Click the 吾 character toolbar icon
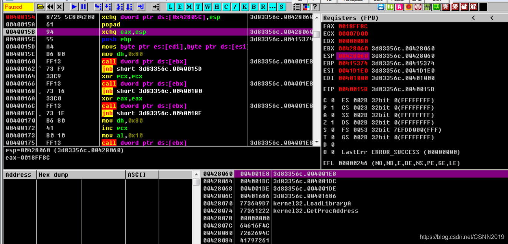The width and height of the screenshot is (508, 244). click(446, 7)
